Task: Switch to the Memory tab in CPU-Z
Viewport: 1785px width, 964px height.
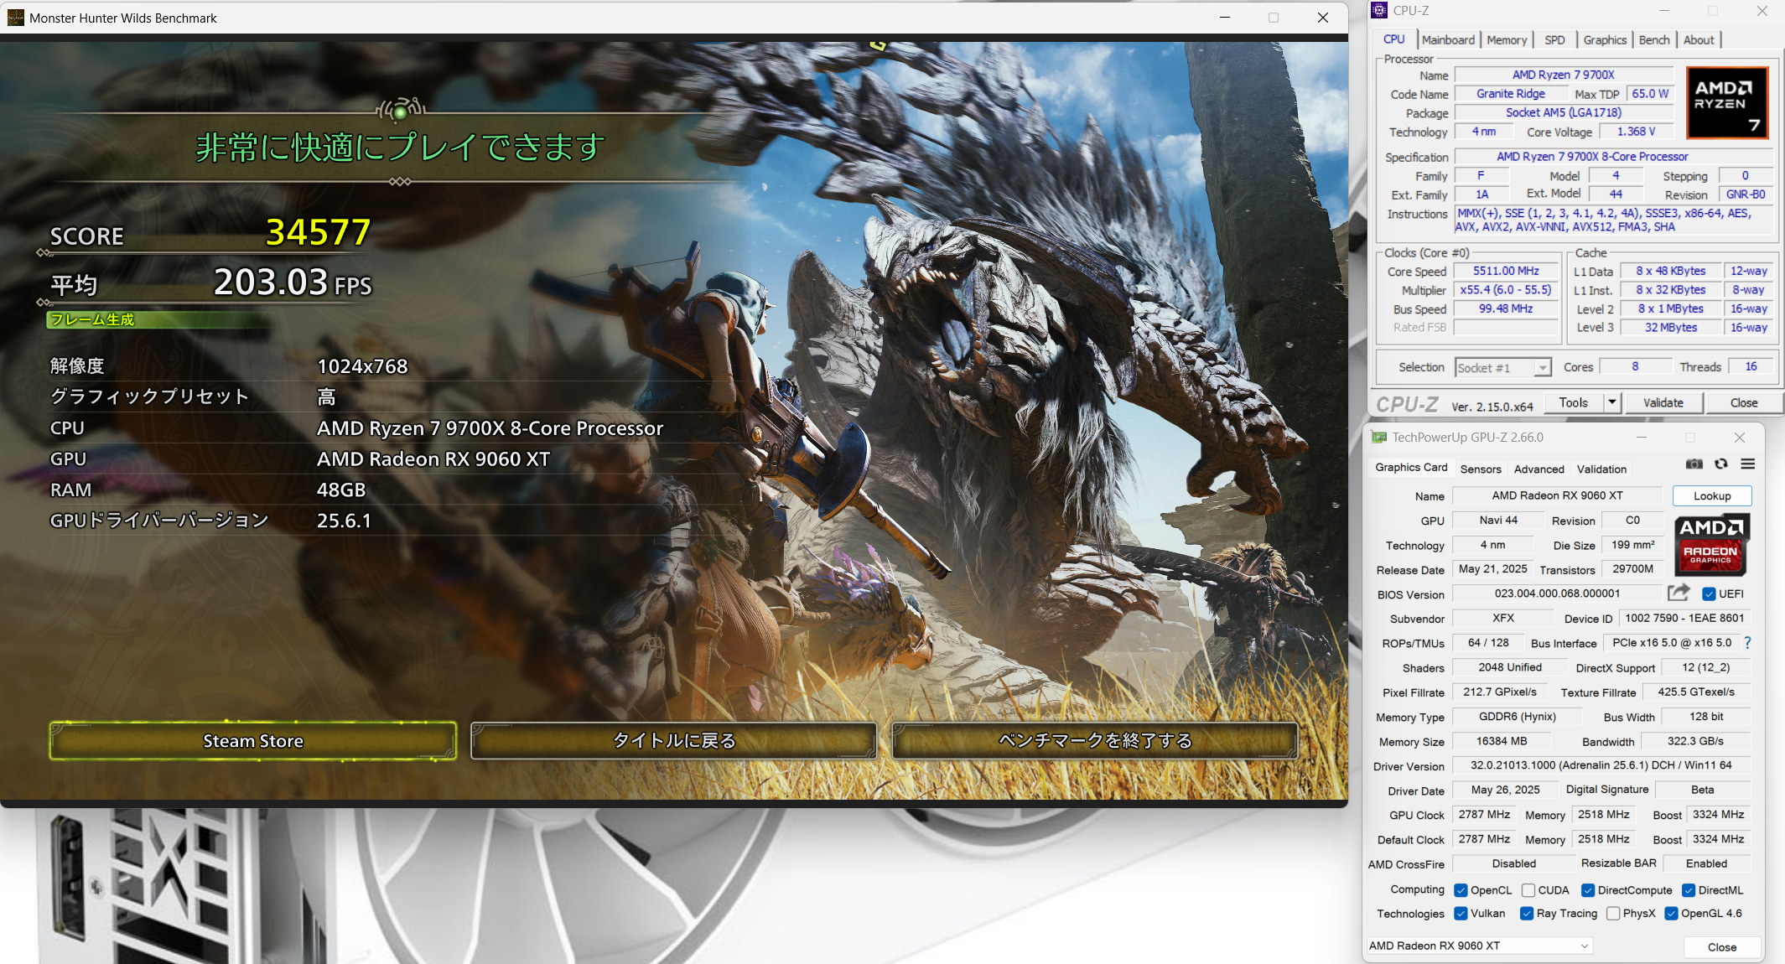Action: click(x=1507, y=39)
